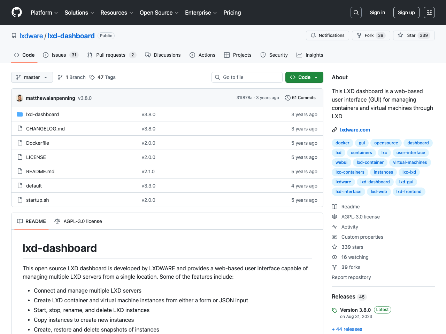The height and width of the screenshot is (334, 446).
Task: Open the AGPL-3.0 license scale icon
Action: (57, 221)
